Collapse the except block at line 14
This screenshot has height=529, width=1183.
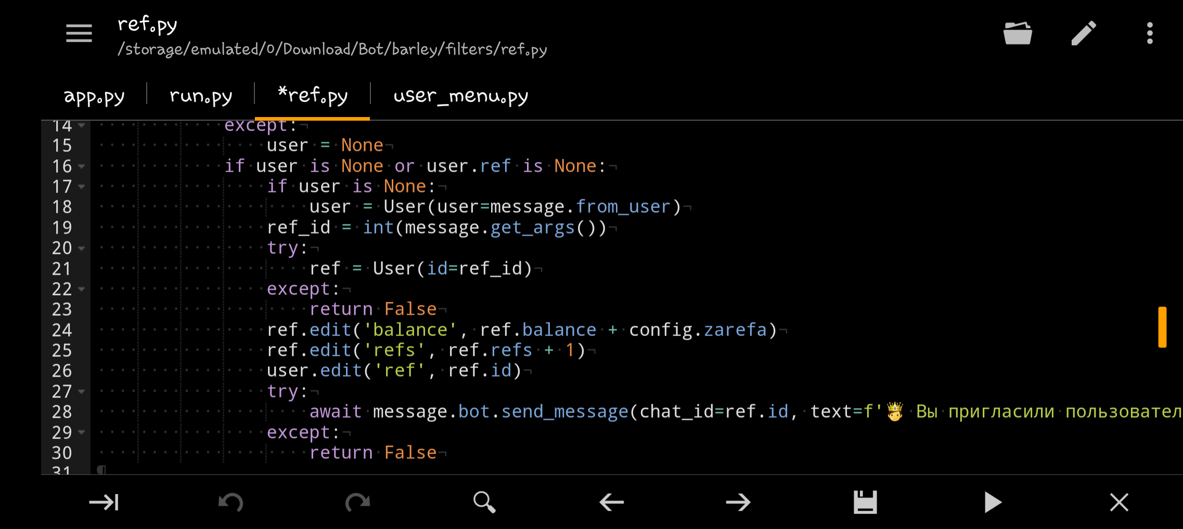pyautogui.click(x=82, y=125)
